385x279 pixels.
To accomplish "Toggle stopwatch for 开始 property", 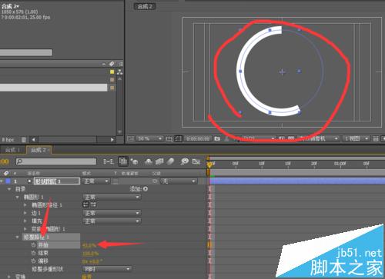I will 33,245.
